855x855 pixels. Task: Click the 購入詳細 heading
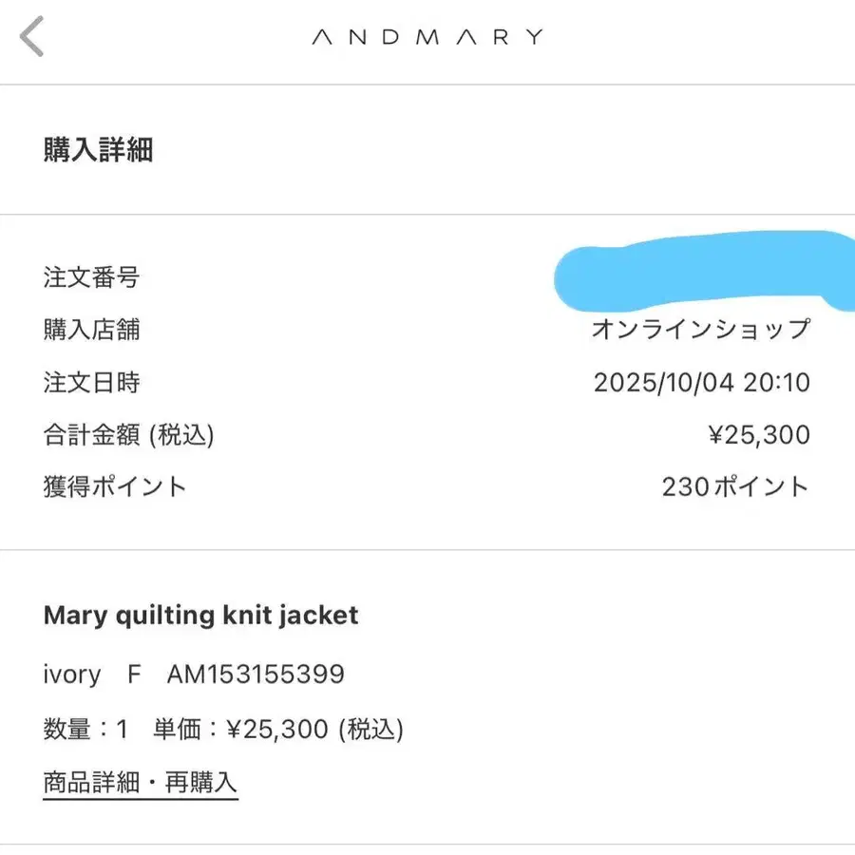tap(98, 150)
